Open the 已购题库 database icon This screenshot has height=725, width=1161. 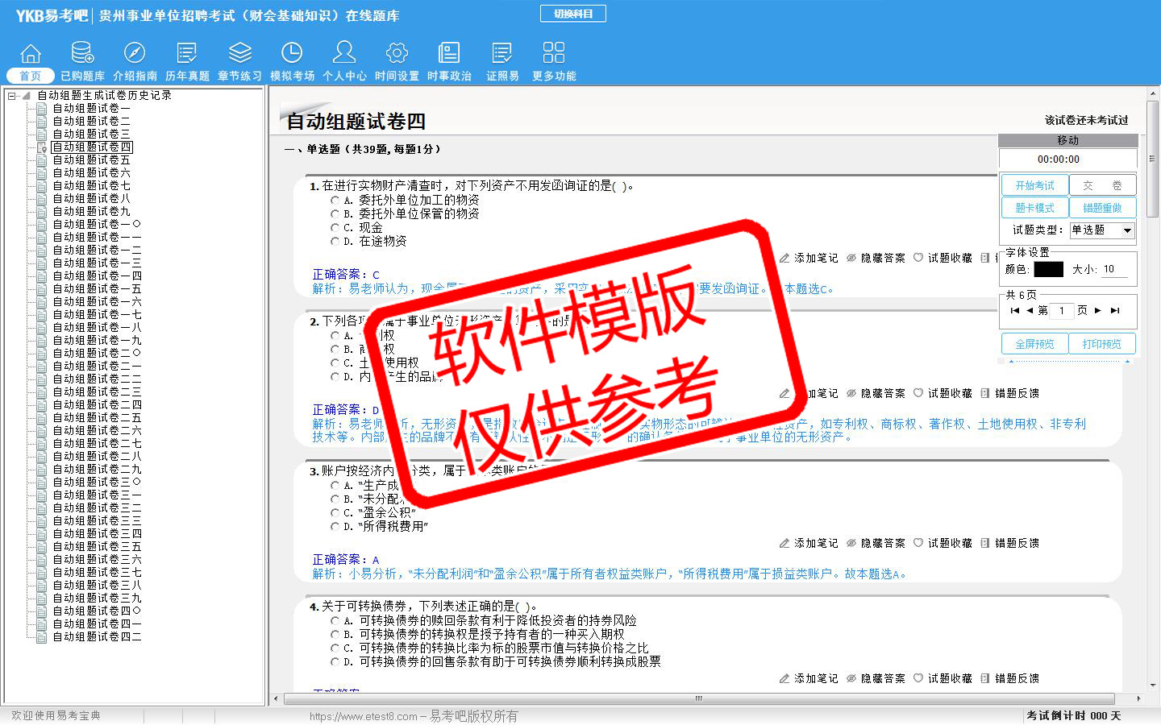[x=82, y=54]
